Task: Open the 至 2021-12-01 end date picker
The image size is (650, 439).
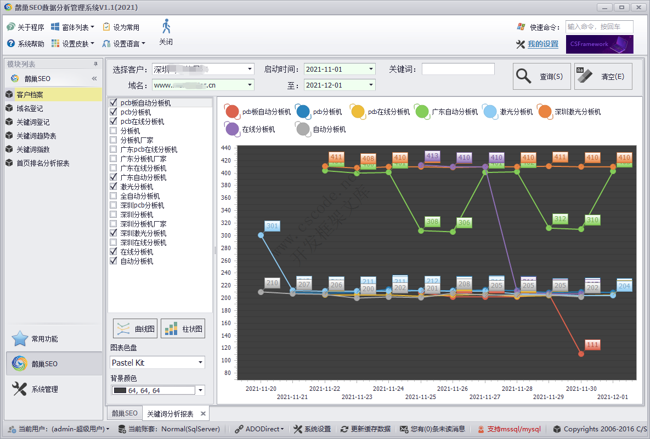Action: pyautogui.click(x=371, y=85)
